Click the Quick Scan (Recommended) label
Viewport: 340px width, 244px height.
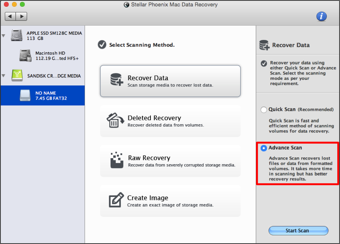pyautogui.click(x=301, y=110)
